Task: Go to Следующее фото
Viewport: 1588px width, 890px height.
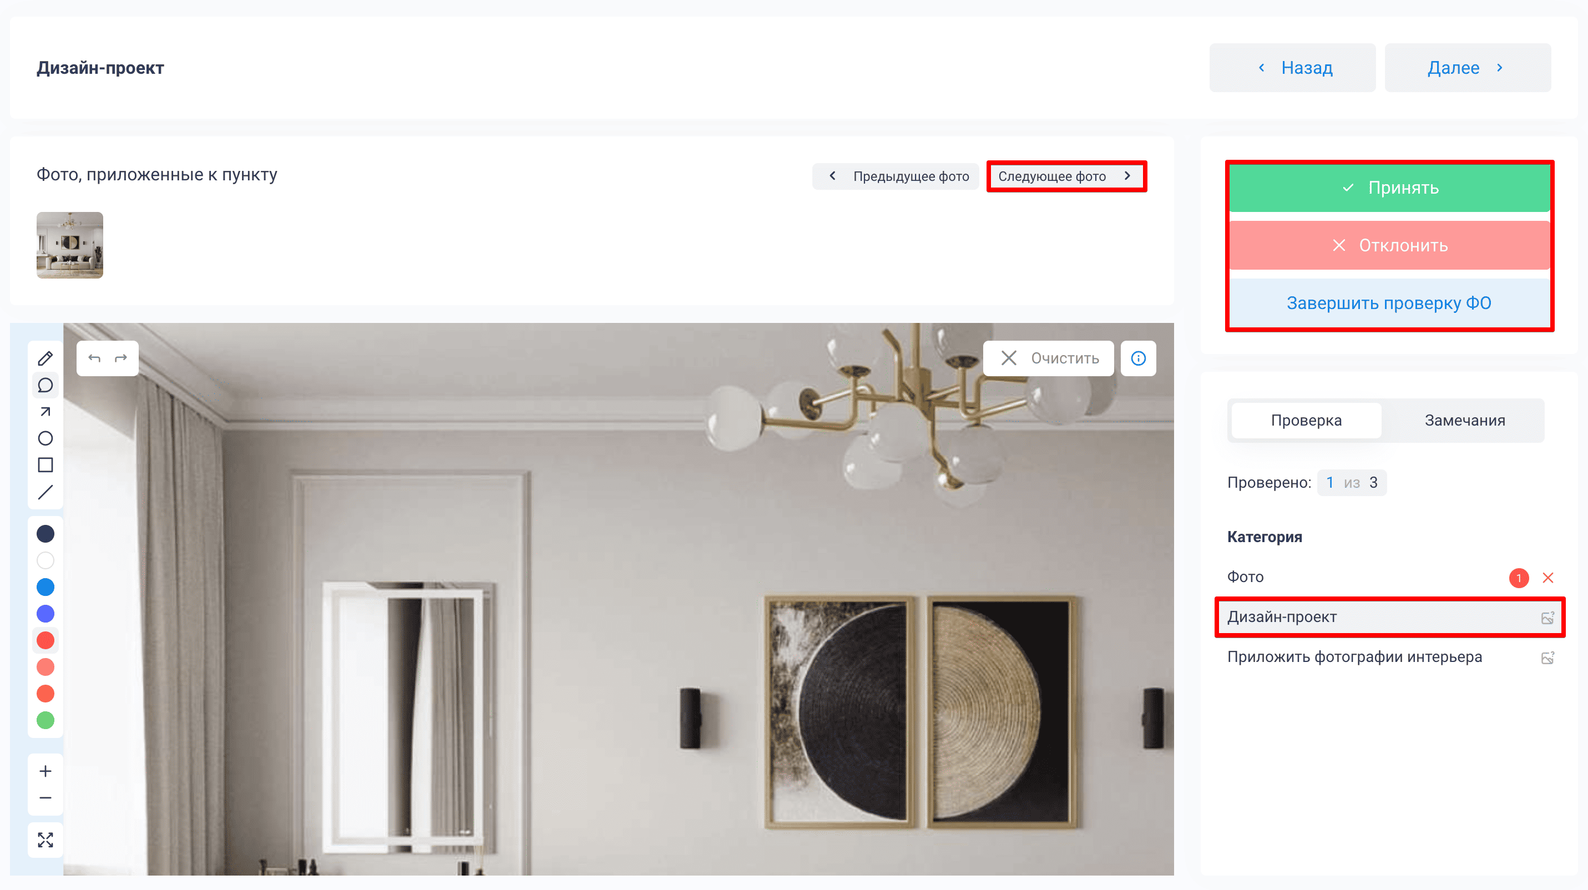Action: 1066,176
